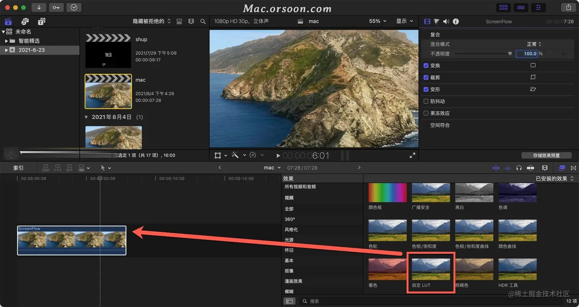Image resolution: width=579 pixels, height=307 pixels.
Task: Open the info inspector icon
Action: [456, 21]
